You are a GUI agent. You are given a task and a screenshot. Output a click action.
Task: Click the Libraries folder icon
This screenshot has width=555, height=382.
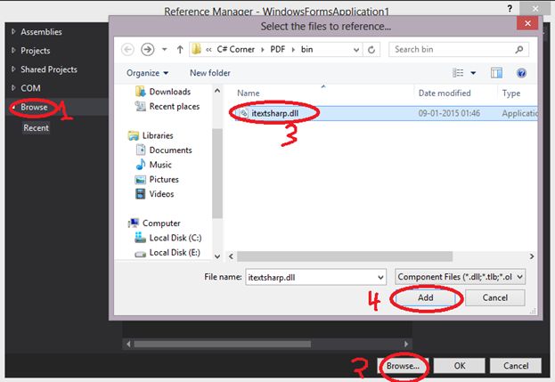[x=134, y=135]
